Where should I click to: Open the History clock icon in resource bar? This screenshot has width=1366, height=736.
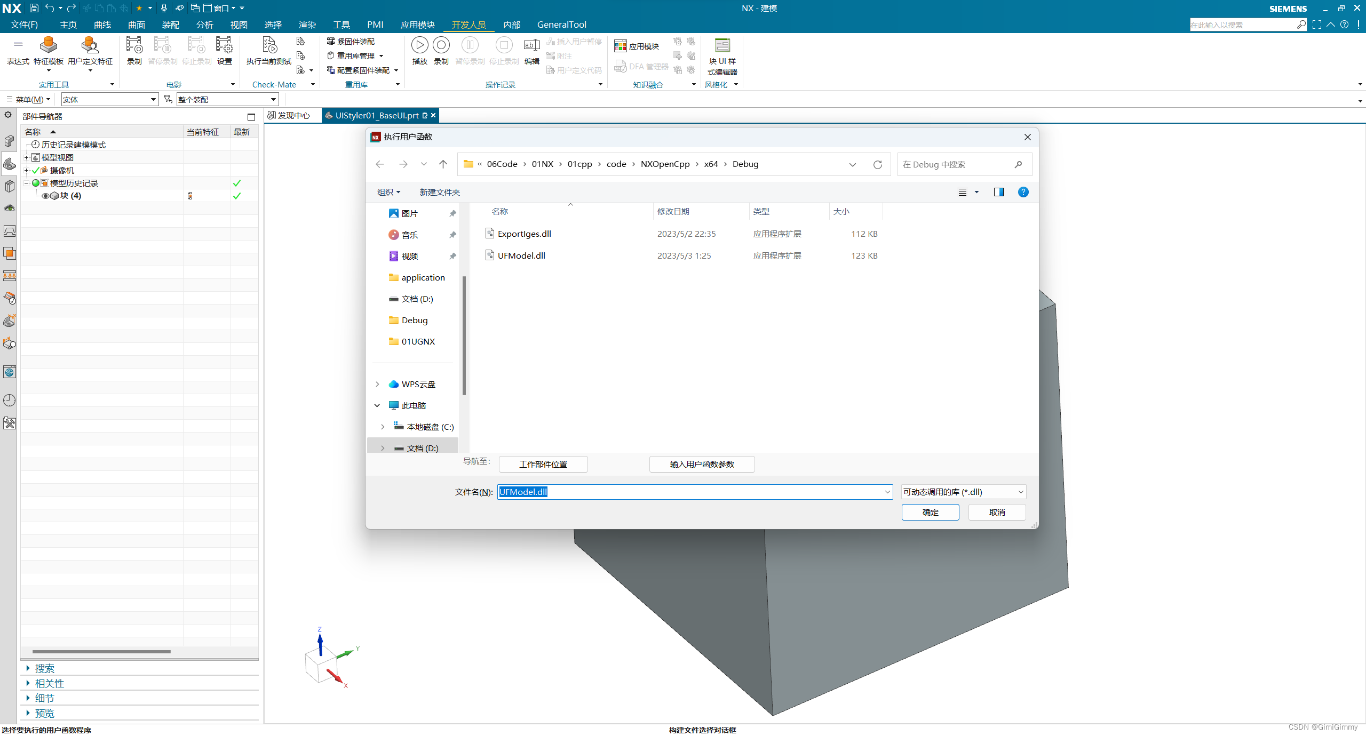tap(10, 401)
